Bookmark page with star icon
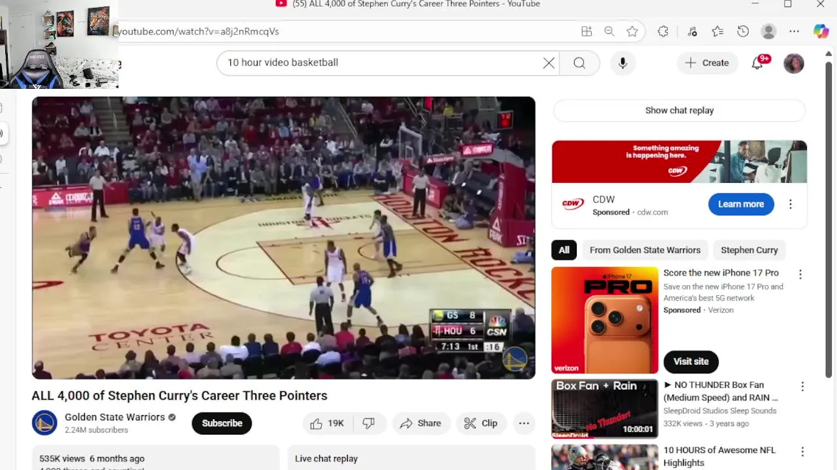Screen dimensions: 837x470 [632, 31]
